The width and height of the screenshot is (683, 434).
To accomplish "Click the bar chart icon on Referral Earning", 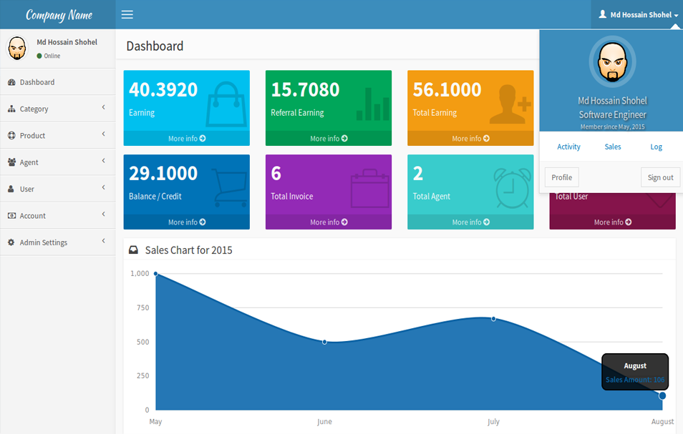I will pyautogui.click(x=373, y=104).
